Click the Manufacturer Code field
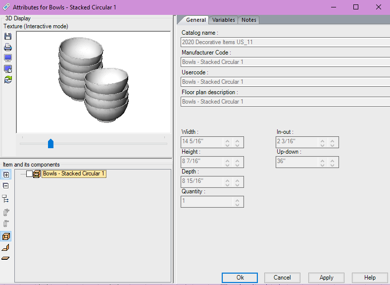Screen dimensions: 390x285 click(x=285, y=62)
